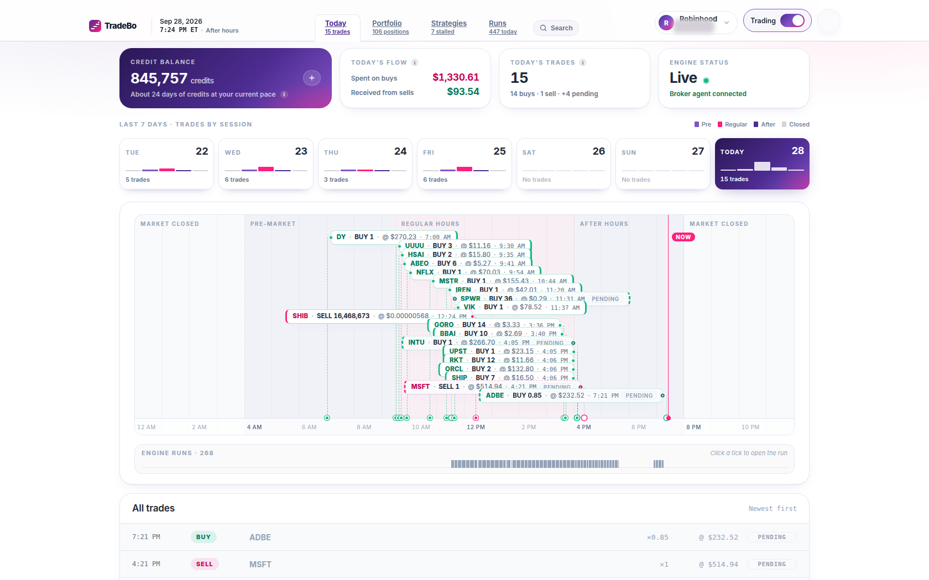Open the blank round profile button
Image resolution: width=929 pixels, height=580 pixels.
829,21
